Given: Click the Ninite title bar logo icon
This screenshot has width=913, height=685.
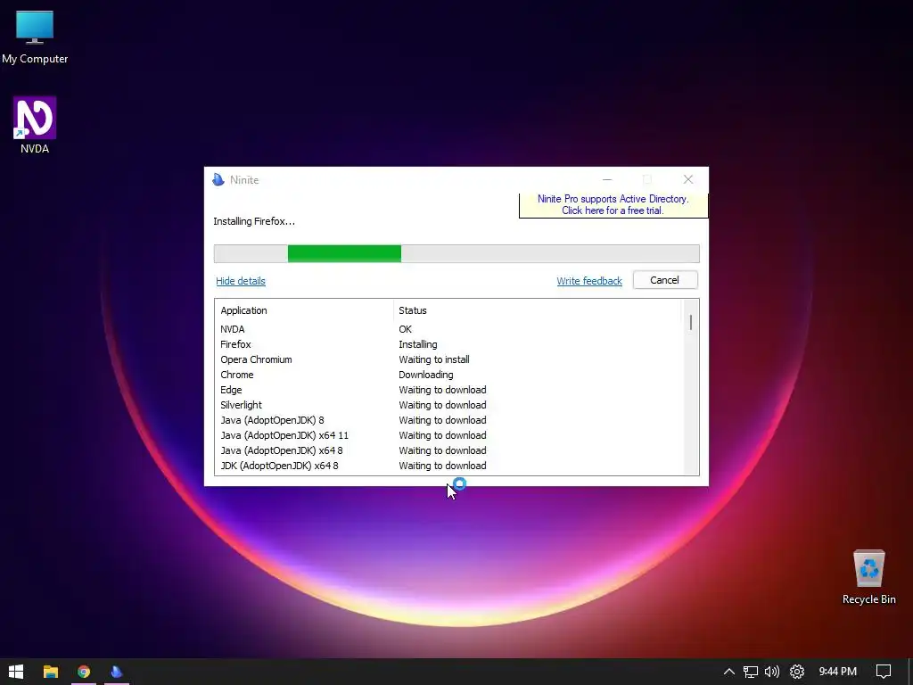Looking at the screenshot, I should [x=218, y=179].
